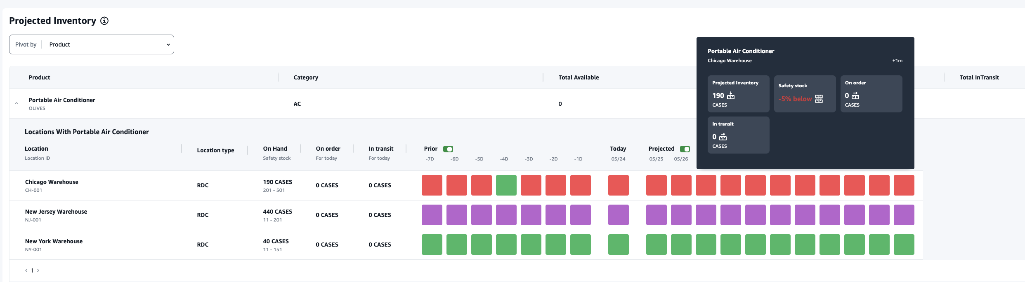The image size is (1025, 282).
Task: Click the Location type column header
Action: [215, 150]
